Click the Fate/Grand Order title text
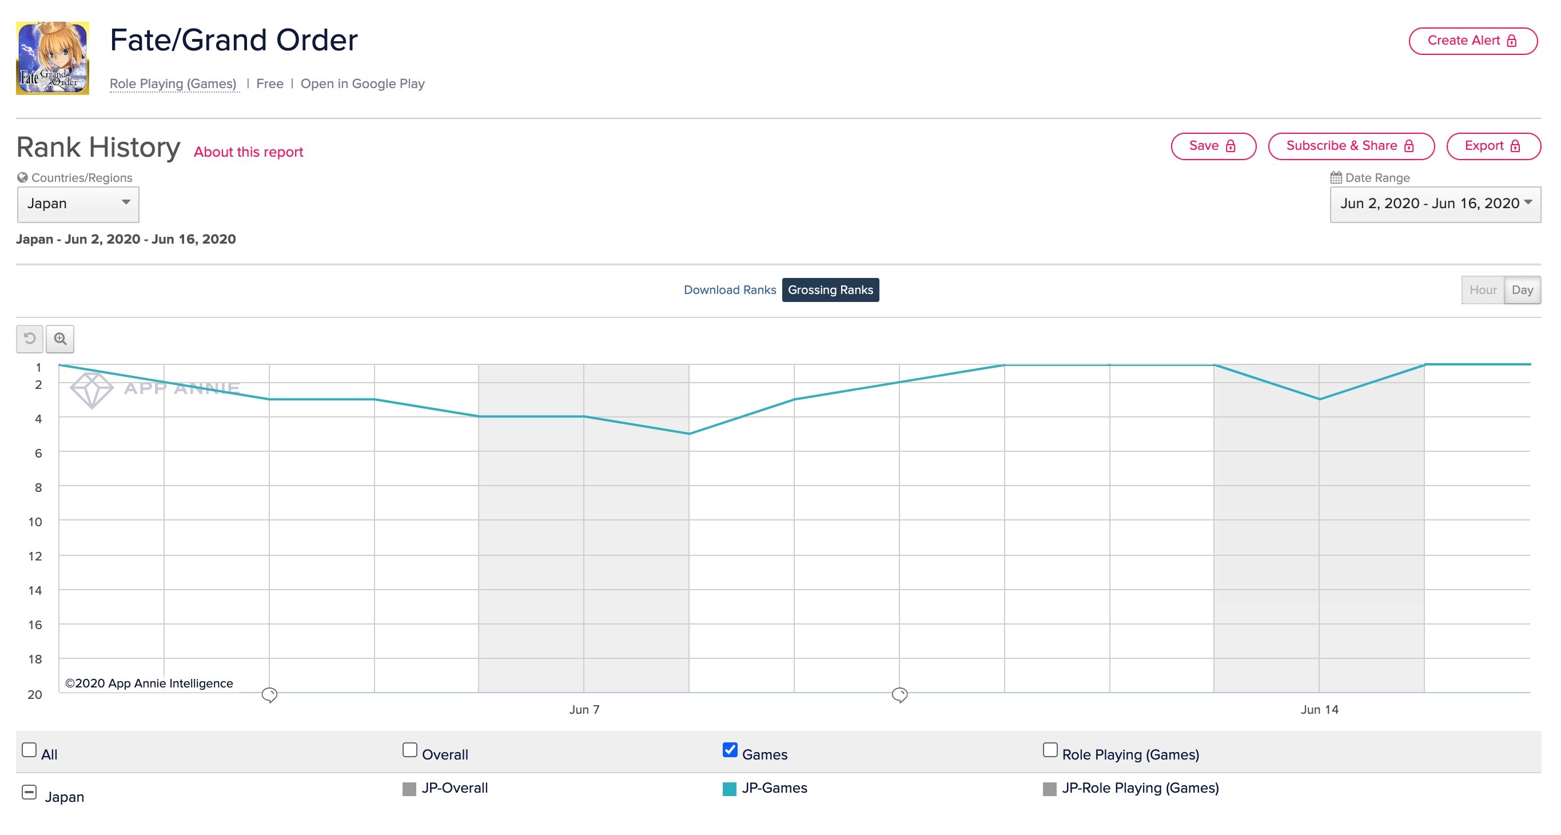The image size is (1561, 835). (x=234, y=40)
